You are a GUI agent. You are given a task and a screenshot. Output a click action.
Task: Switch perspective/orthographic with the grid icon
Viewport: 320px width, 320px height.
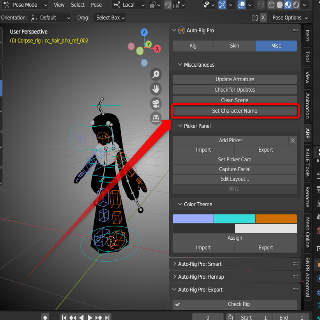point(156,118)
